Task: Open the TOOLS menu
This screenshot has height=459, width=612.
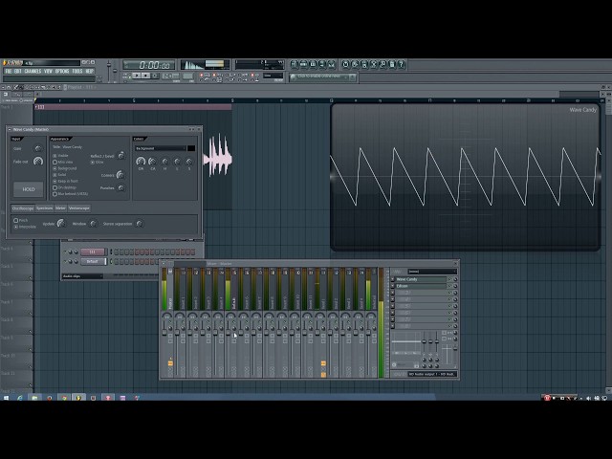Action: tap(77, 71)
